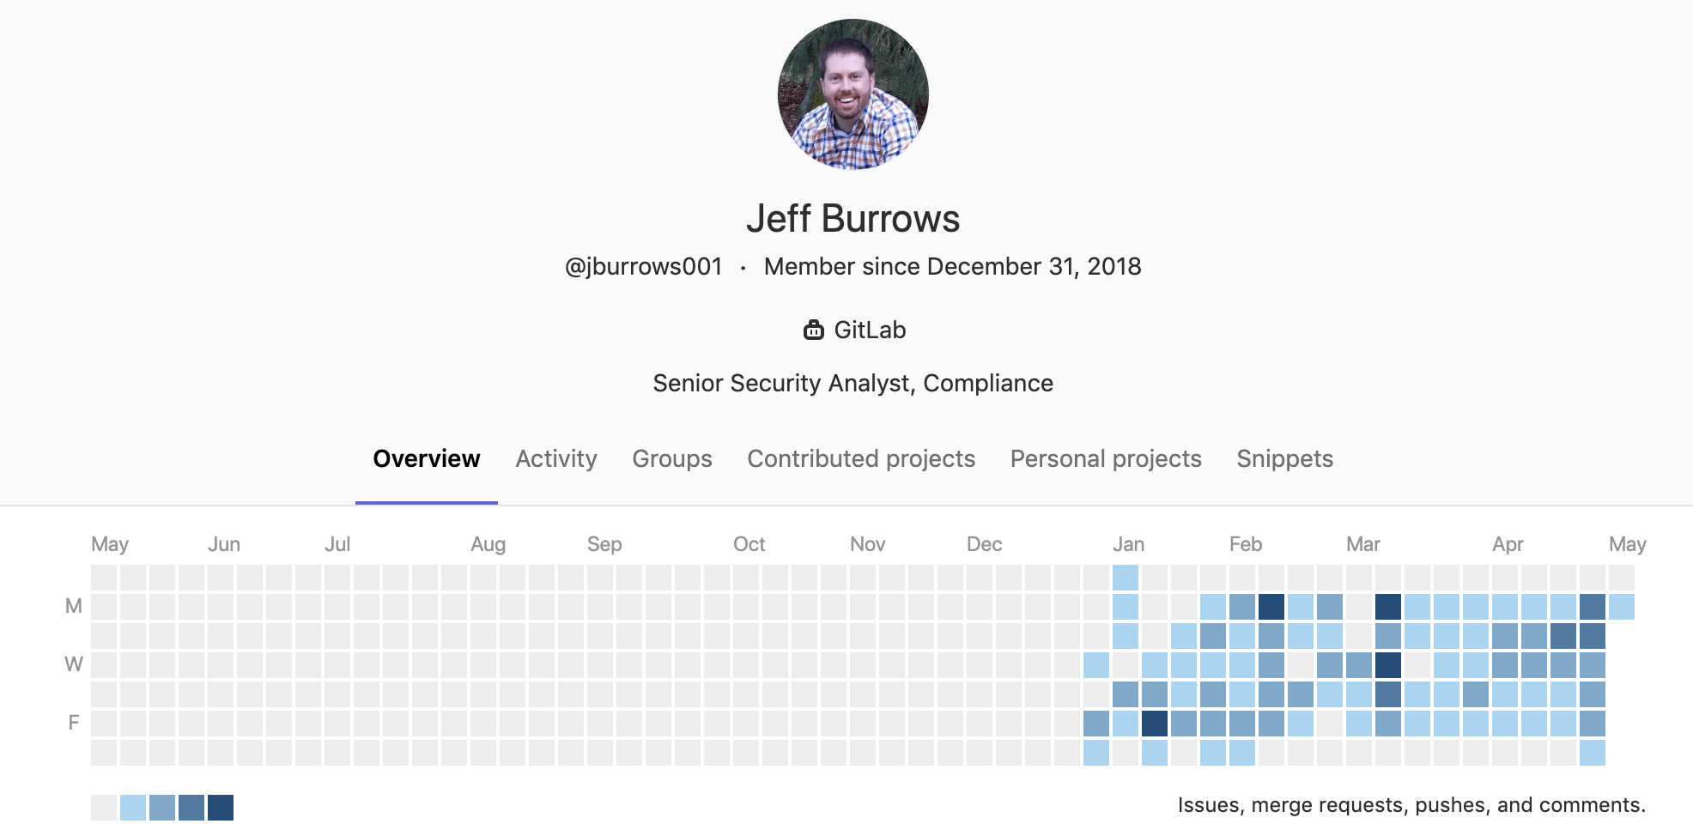Open the Overview tab
Screen dimensions: 1693x836
[x=426, y=458]
